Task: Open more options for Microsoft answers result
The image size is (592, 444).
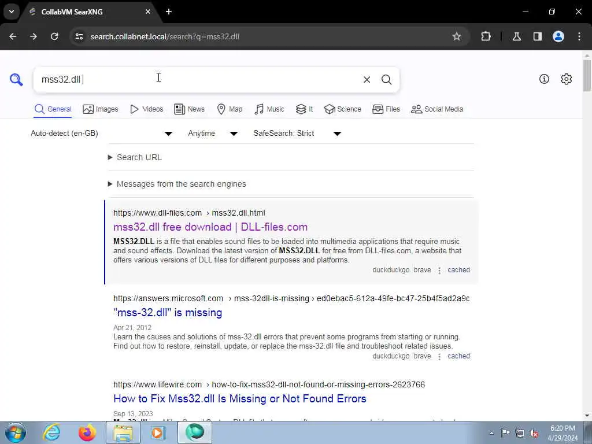Action: 439,356
